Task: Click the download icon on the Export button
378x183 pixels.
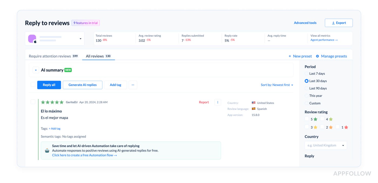Action: point(333,23)
